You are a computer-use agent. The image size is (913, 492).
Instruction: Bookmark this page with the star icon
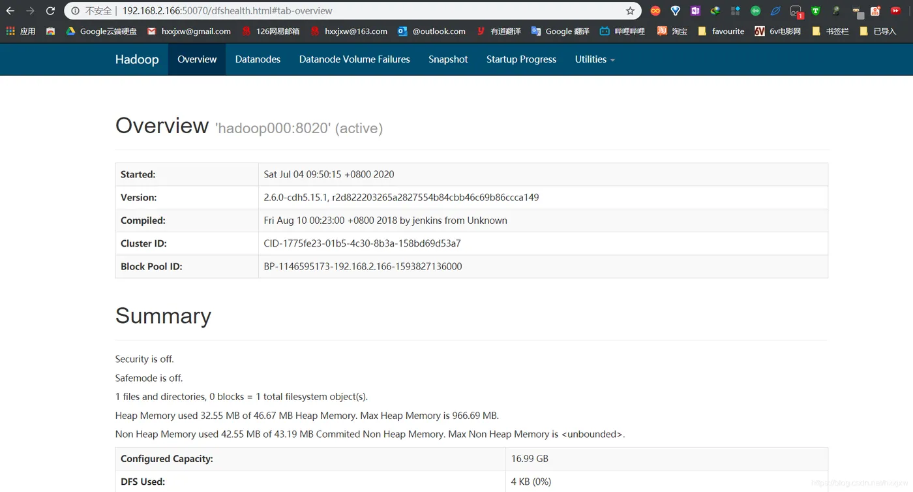tap(630, 11)
